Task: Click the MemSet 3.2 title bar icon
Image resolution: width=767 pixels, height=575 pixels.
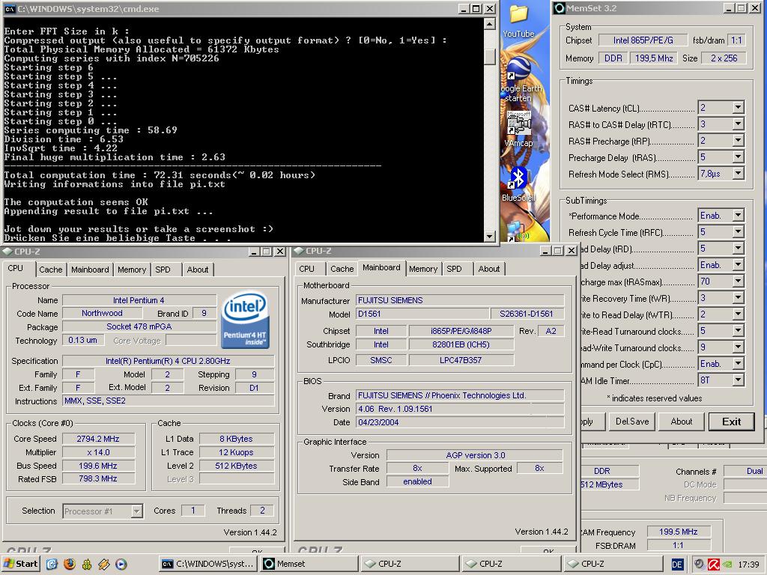Action: coord(560,8)
